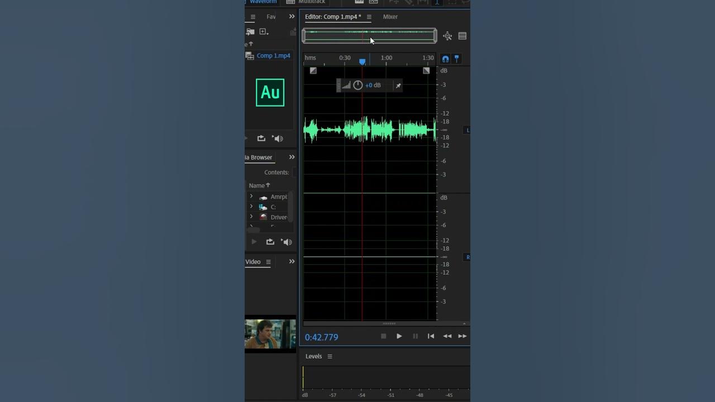Image resolution: width=715 pixels, height=402 pixels.
Task: Open the Fav panel tab
Action: 271,17
